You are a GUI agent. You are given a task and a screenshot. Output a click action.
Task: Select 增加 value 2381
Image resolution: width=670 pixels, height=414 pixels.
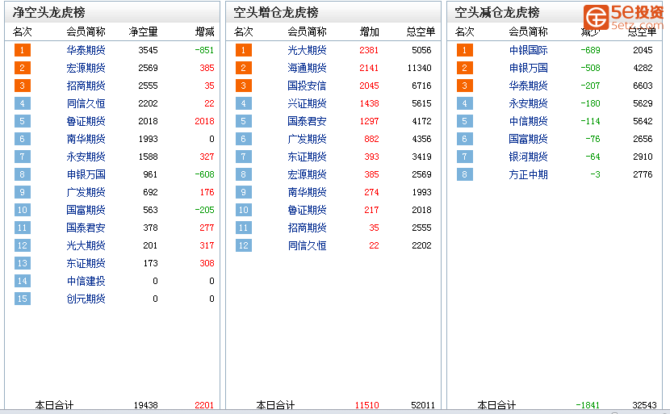pos(369,50)
